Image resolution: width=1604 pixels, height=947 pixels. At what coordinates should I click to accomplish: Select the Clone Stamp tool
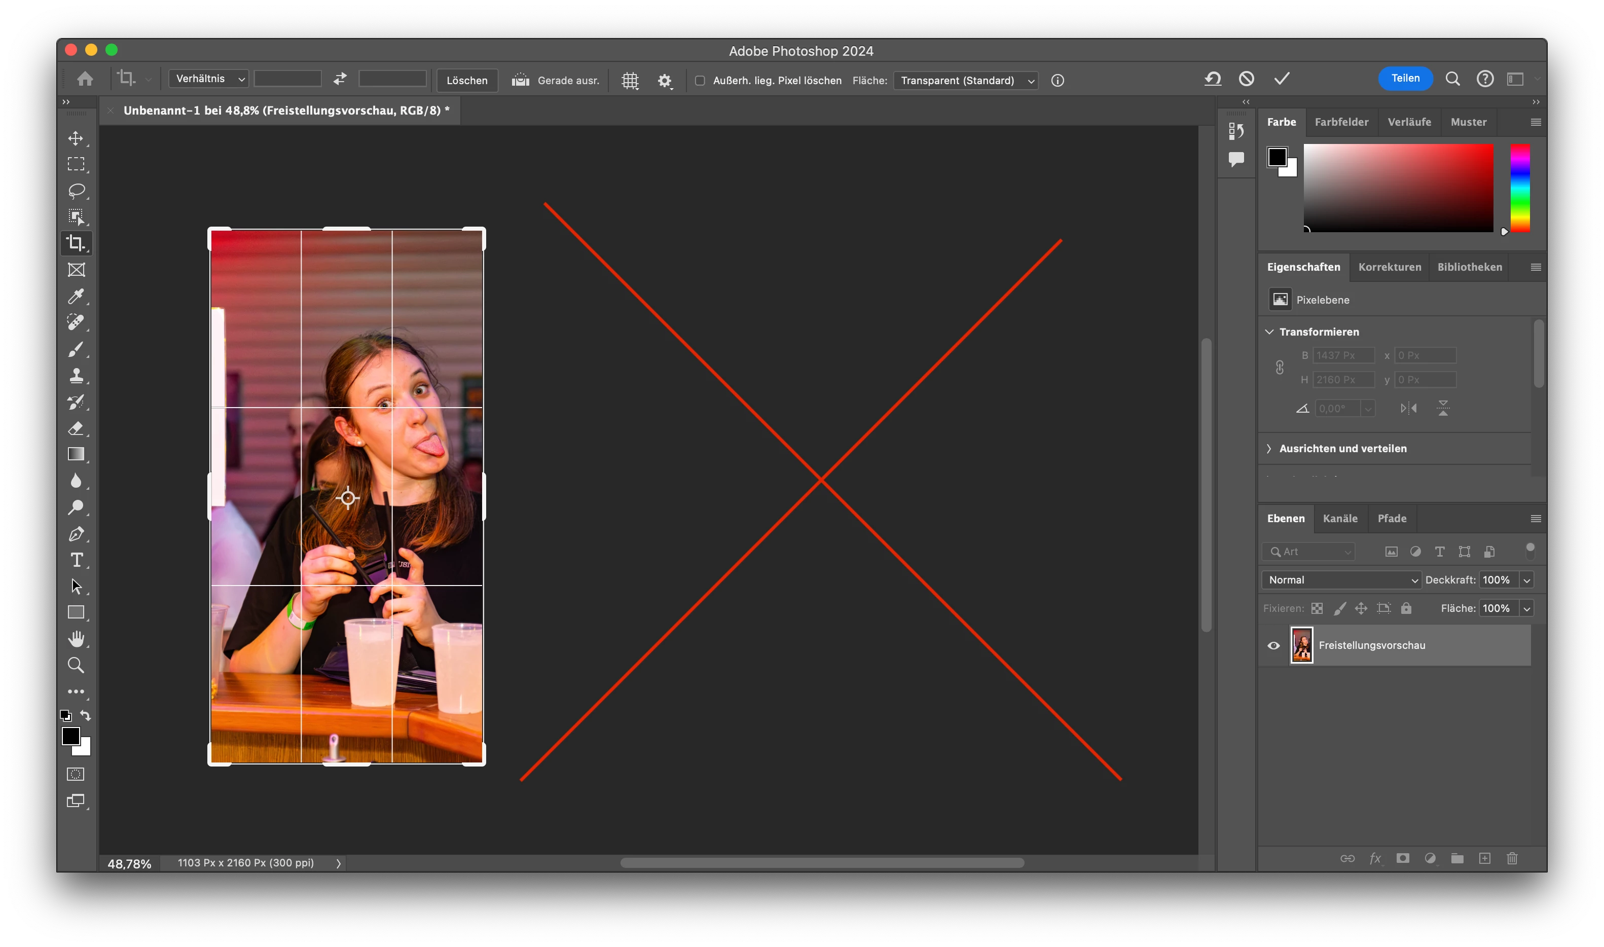(x=76, y=375)
